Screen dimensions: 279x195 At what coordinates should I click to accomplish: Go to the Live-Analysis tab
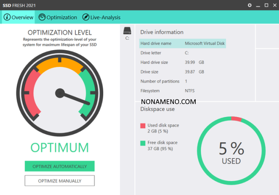tap(101, 17)
